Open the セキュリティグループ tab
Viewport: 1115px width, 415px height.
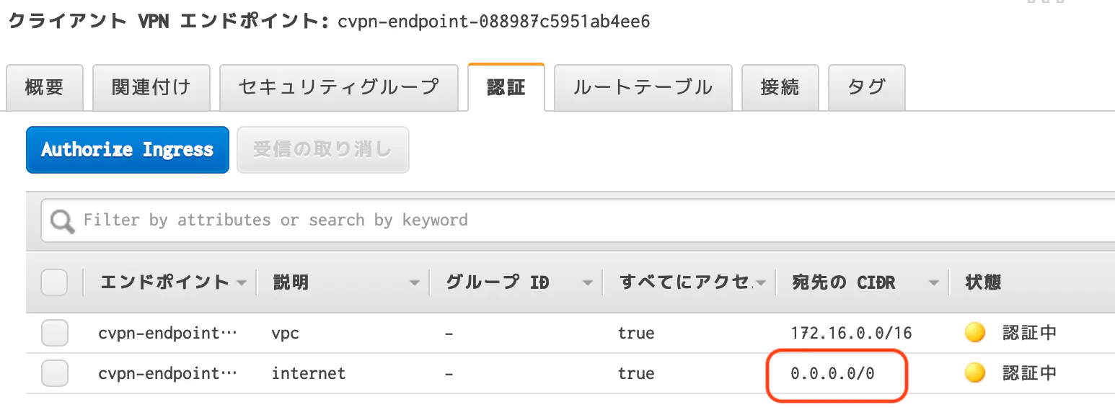[x=339, y=86]
